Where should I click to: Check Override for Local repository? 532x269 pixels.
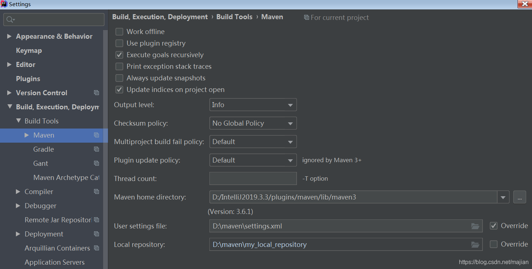pyautogui.click(x=494, y=244)
